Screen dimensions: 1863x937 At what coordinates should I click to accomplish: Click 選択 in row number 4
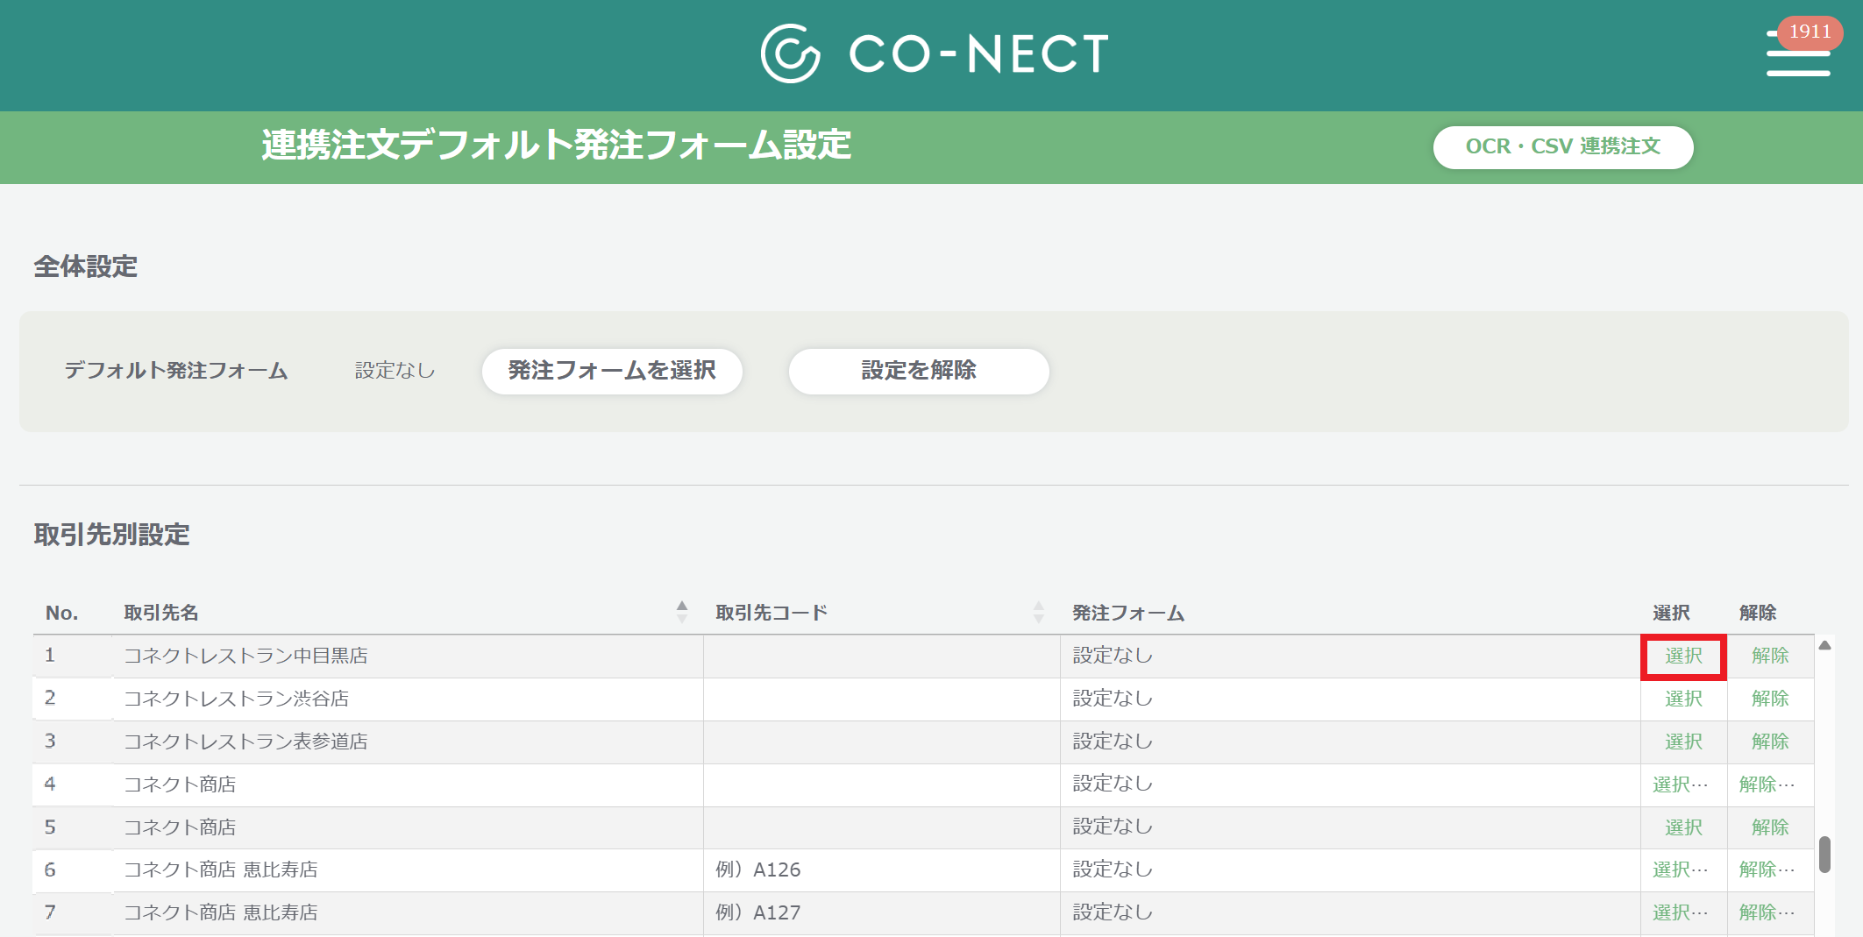click(x=1681, y=784)
